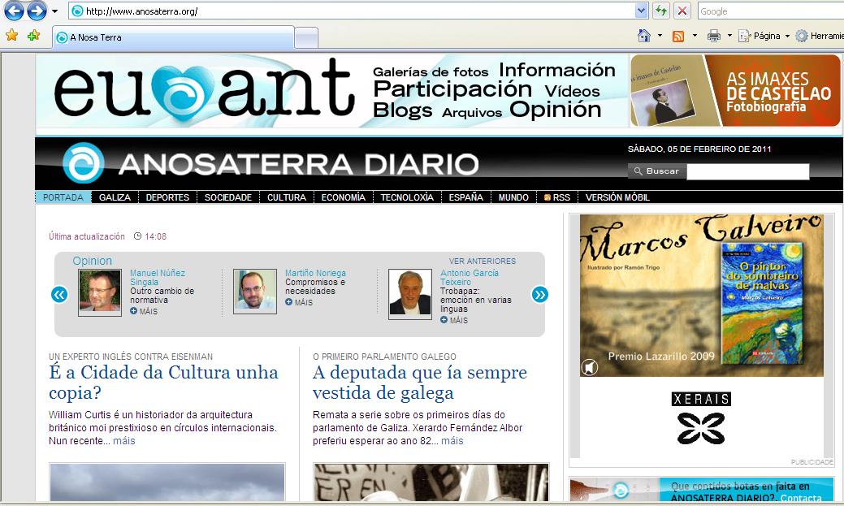Open Galerías de fotos in the banner

click(431, 71)
